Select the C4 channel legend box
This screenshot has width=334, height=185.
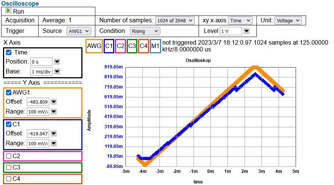(143, 46)
